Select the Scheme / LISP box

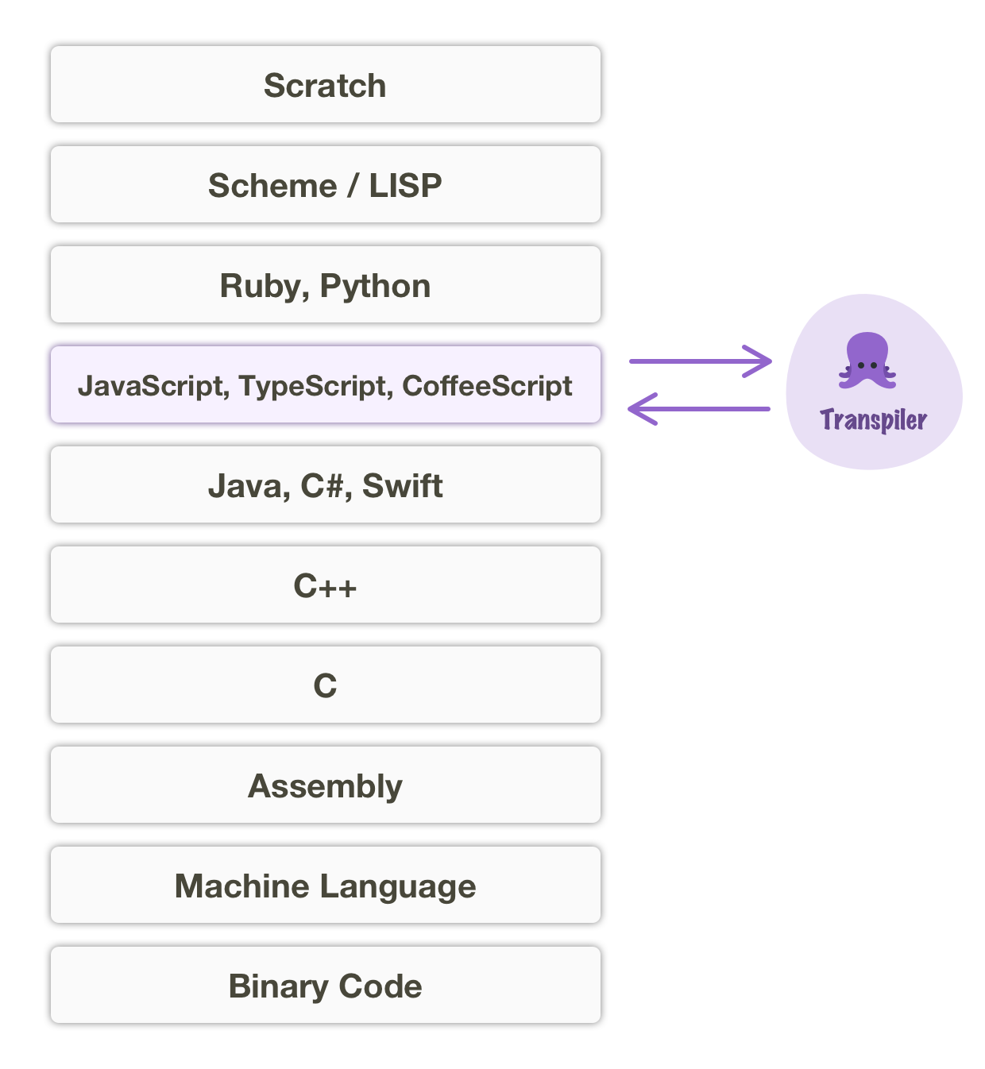tap(326, 184)
